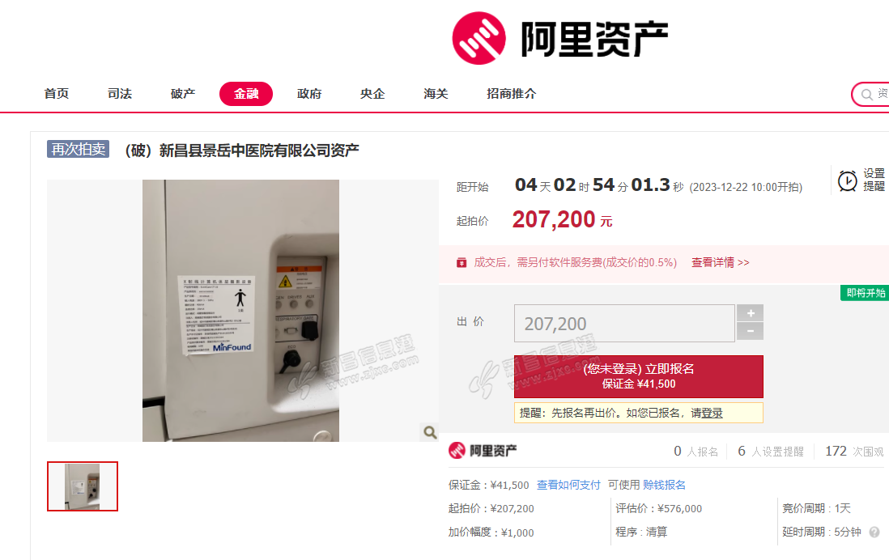889x560 pixels.
Task: Switch to the 司法 tab
Action: tap(120, 94)
